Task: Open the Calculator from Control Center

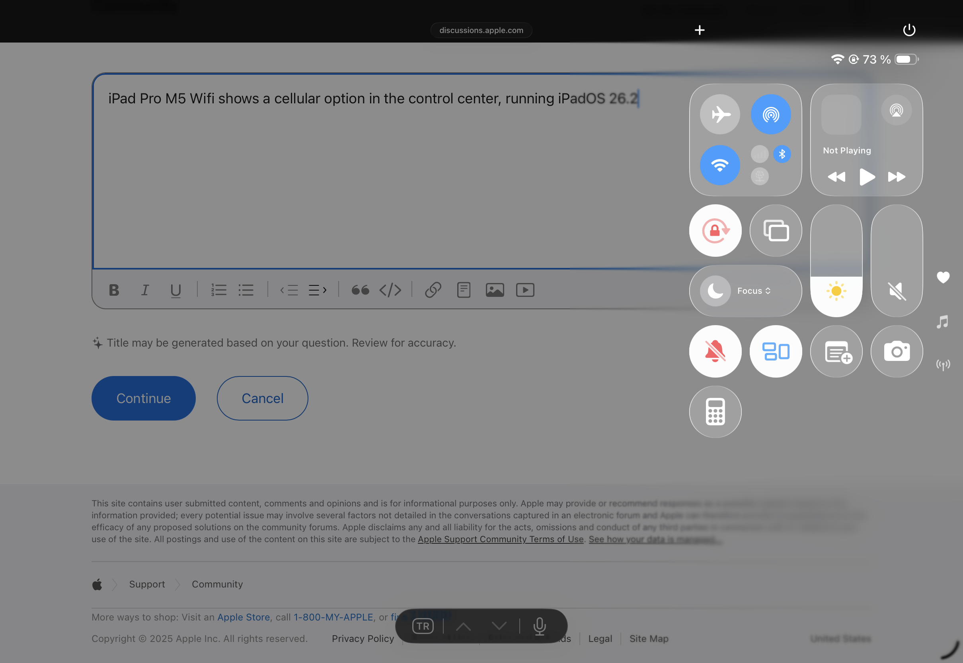Action: 715,412
